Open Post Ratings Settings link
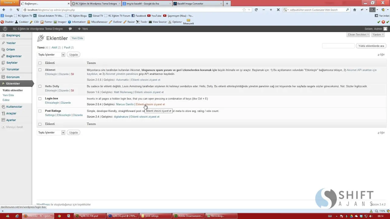 coord(50,115)
